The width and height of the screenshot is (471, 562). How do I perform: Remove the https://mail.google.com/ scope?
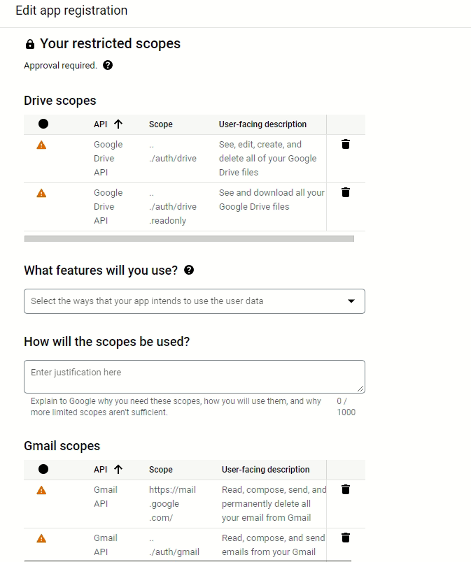pos(345,489)
